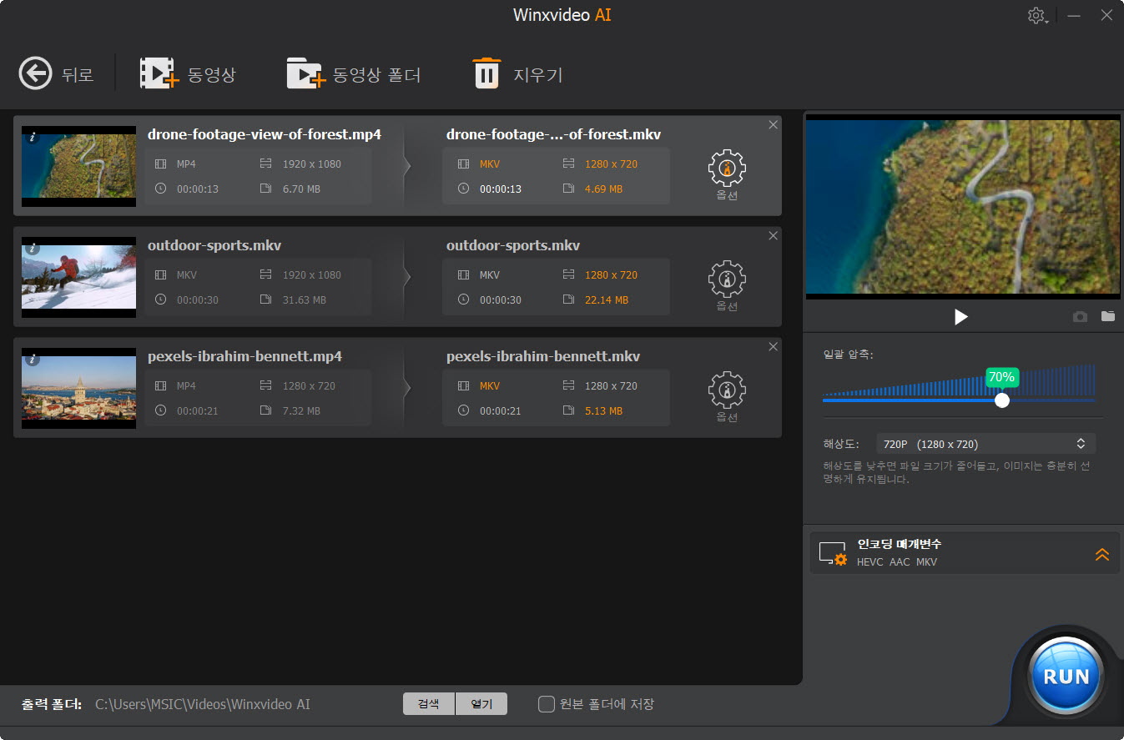
Task: Select the 검색 button near the output path
Action: click(428, 703)
